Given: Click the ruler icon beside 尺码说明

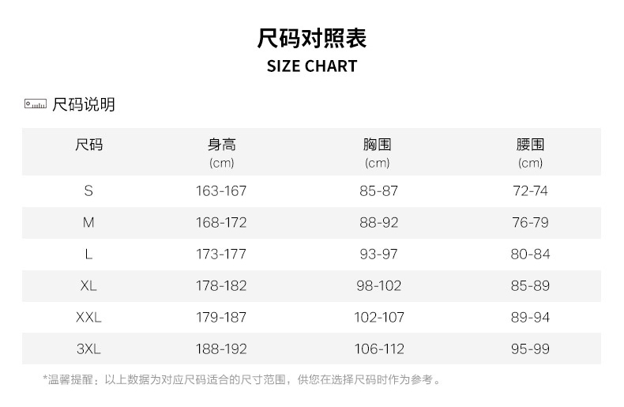Looking at the screenshot, I should (x=36, y=104).
